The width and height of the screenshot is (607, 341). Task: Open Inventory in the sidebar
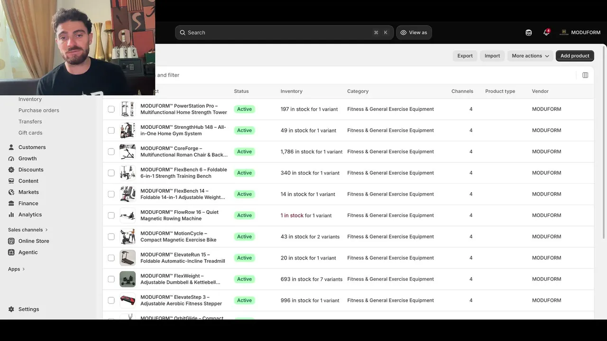tap(30, 99)
